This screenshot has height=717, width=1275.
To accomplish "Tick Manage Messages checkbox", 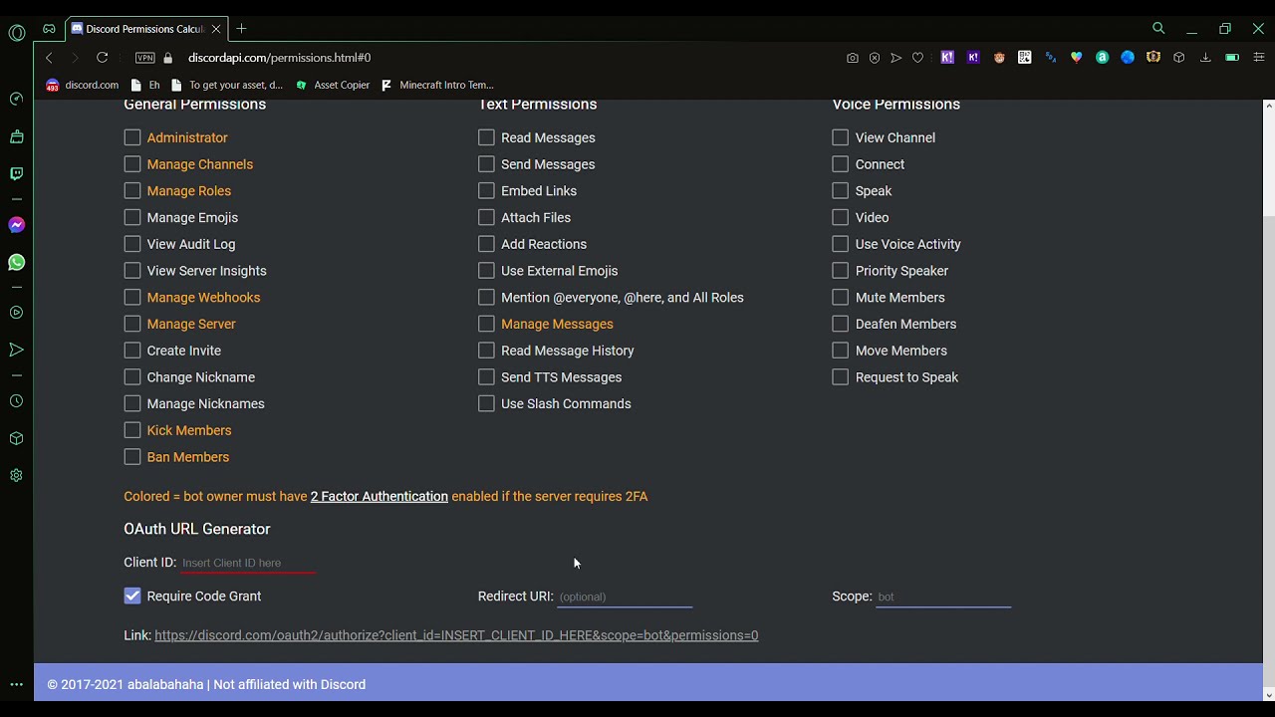I will click(x=486, y=324).
